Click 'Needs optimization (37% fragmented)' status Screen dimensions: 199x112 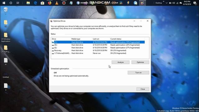[125, 48]
